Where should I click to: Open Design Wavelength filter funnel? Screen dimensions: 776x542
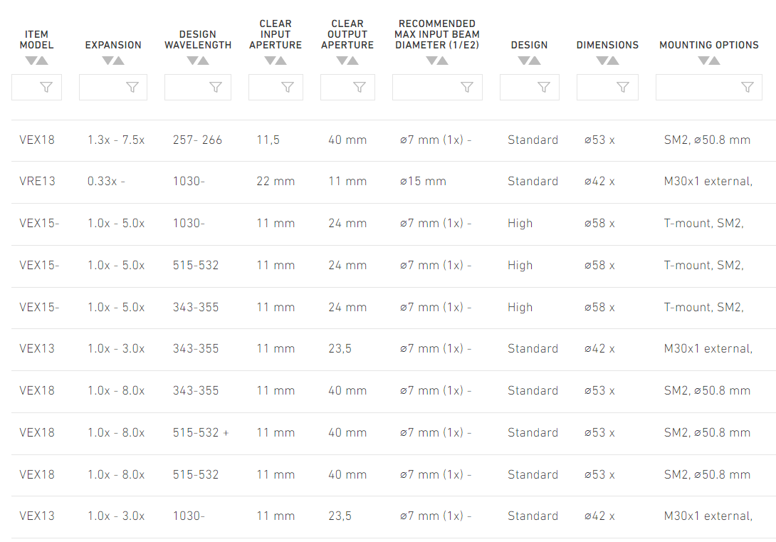pyautogui.click(x=215, y=88)
